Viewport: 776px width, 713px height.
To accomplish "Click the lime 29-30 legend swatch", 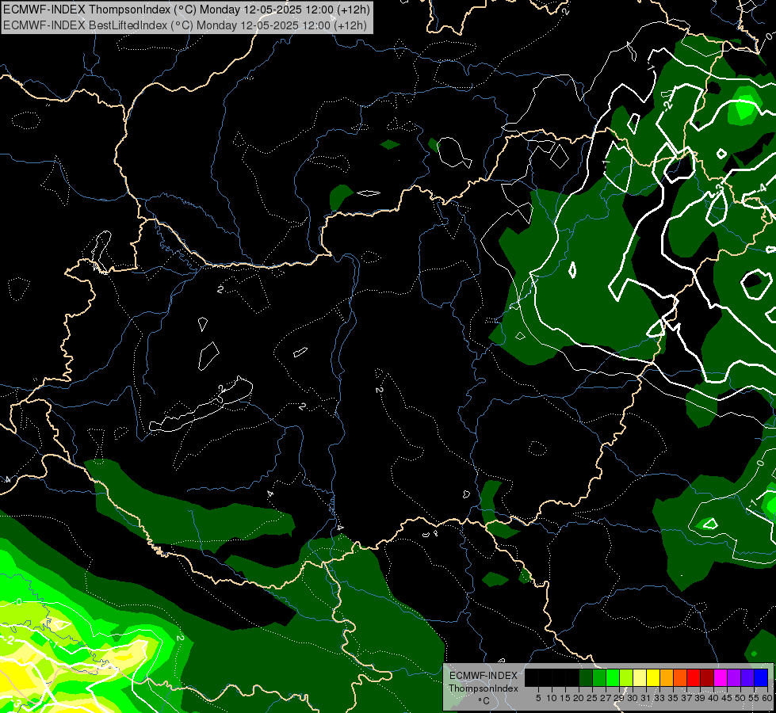I will pyautogui.click(x=626, y=677).
